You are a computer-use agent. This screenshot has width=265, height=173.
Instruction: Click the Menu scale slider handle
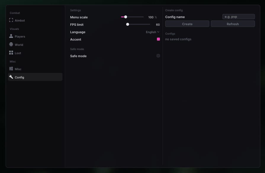[x=126, y=17]
